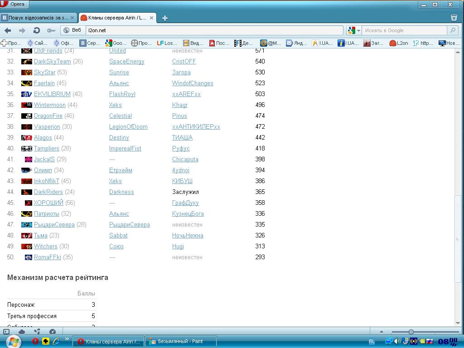Click the l2on.net address field
Image resolution: width=464 pixels, height=348 pixels.
coord(213,30)
